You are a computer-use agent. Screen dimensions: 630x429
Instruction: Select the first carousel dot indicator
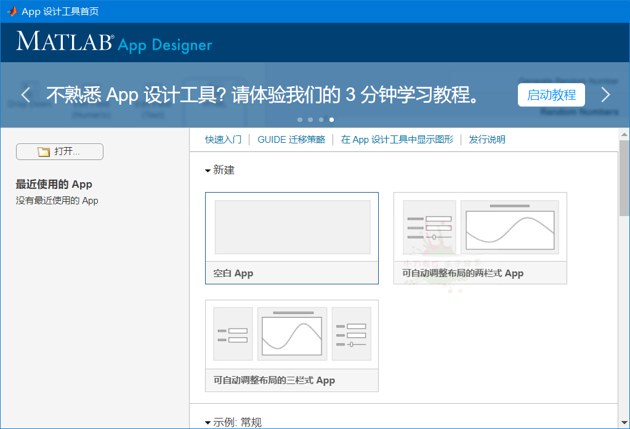pyautogui.click(x=300, y=119)
